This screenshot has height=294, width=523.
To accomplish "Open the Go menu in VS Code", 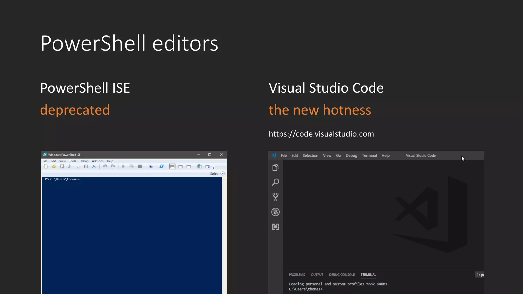I will click(x=338, y=155).
